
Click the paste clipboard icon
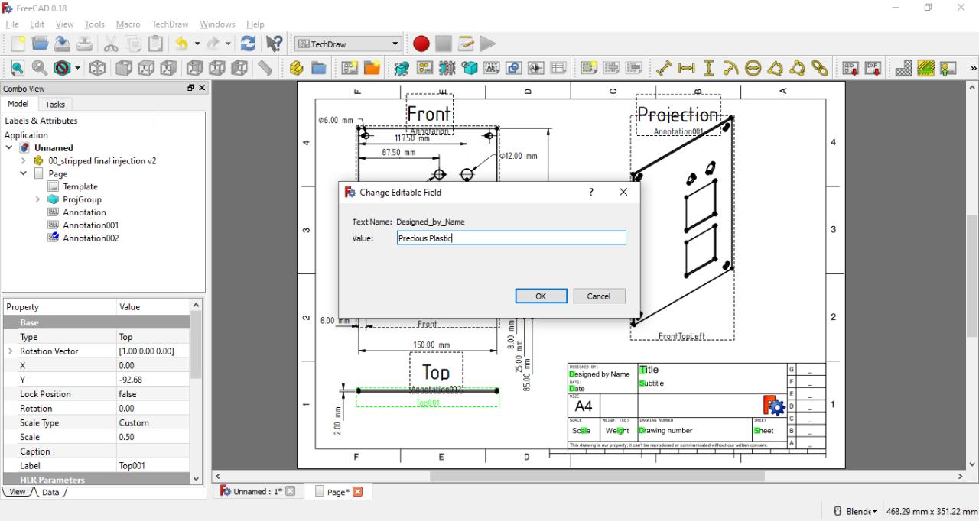pos(156,44)
